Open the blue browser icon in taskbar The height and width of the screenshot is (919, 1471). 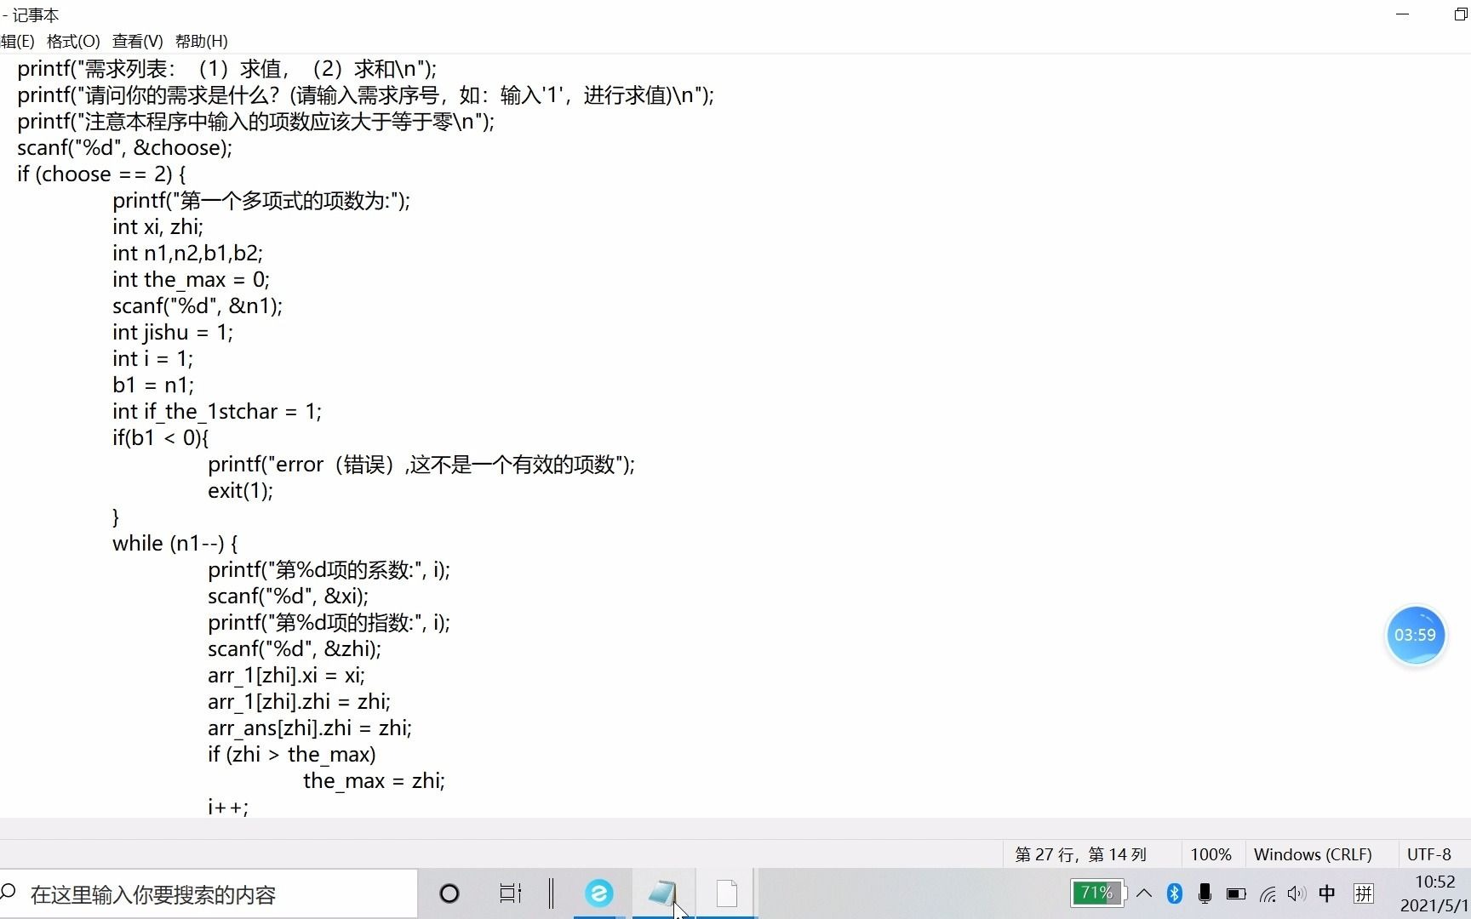[598, 893]
